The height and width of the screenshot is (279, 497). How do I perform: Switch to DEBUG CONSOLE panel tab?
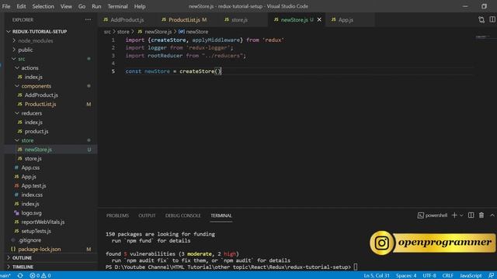183,215
